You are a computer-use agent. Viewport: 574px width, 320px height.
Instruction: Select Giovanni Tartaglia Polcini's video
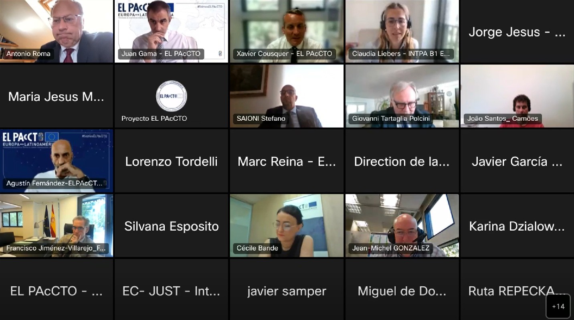[402, 96]
